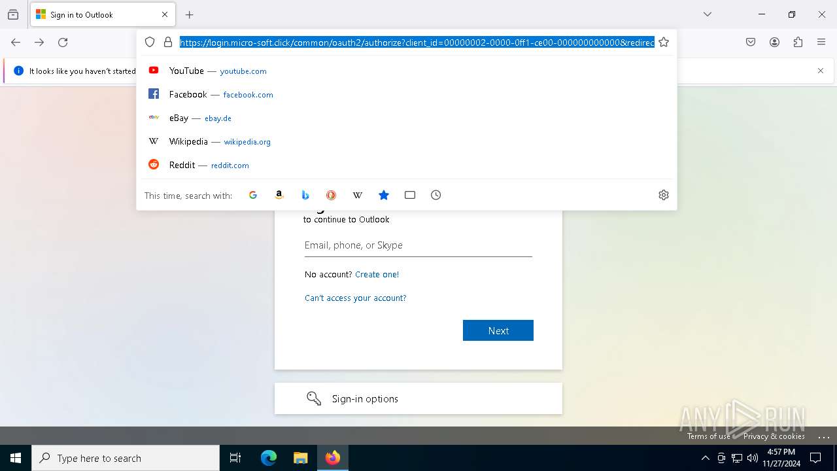Search this time with Google
This screenshot has height=471, width=837.
pyautogui.click(x=253, y=195)
